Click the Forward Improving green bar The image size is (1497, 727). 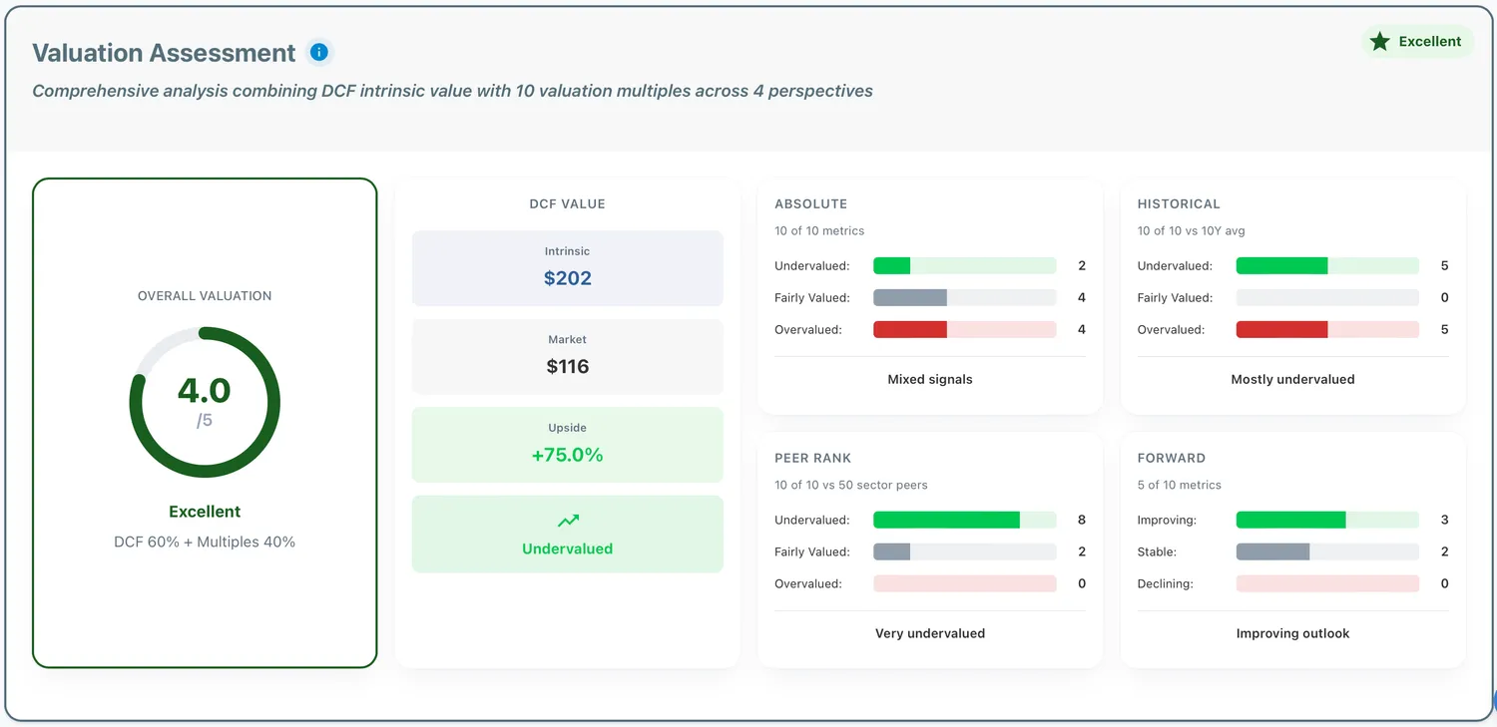(x=1327, y=520)
